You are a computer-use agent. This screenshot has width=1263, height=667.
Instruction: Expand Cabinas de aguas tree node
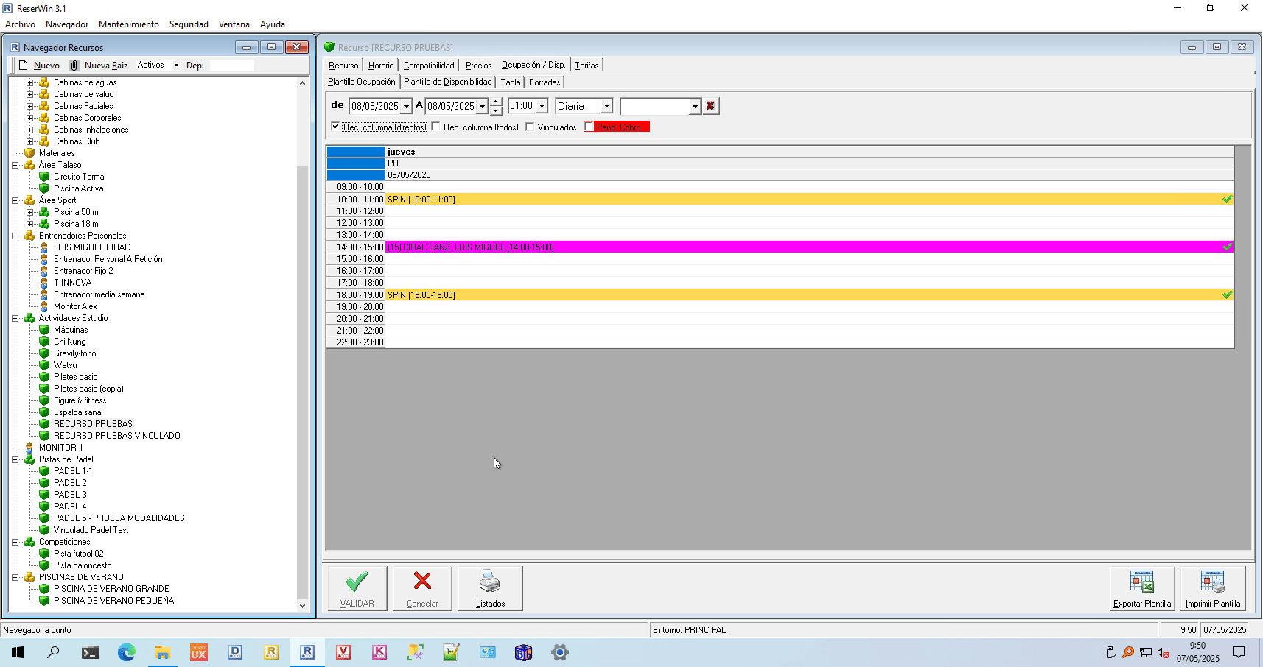pyautogui.click(x=29, y=82)
